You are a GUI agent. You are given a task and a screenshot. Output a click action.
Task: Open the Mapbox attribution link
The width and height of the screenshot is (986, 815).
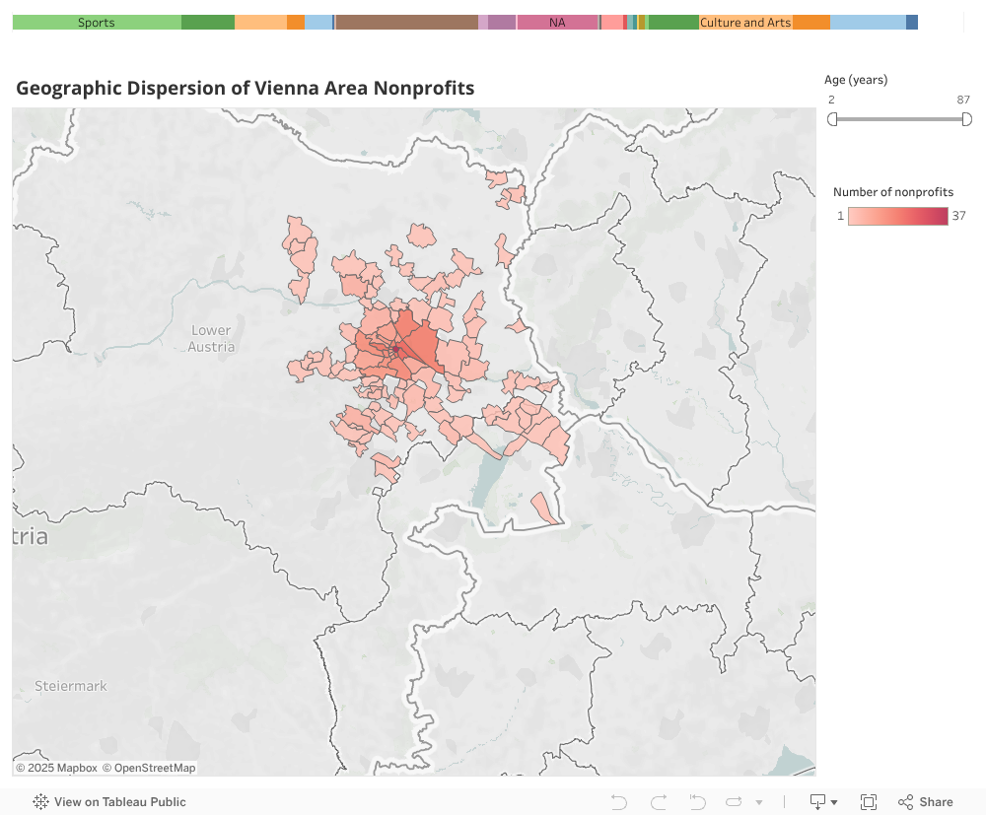56,768
